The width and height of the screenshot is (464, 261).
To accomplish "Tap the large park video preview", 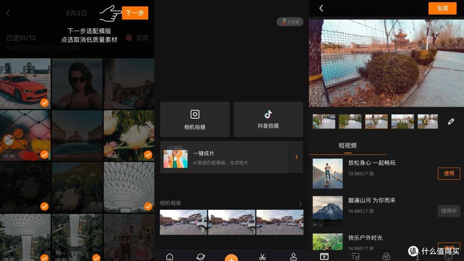I will click(386, 63).
